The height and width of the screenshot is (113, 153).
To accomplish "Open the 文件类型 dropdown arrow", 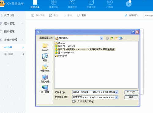I will pyautogui.click(x=117, y=97).
